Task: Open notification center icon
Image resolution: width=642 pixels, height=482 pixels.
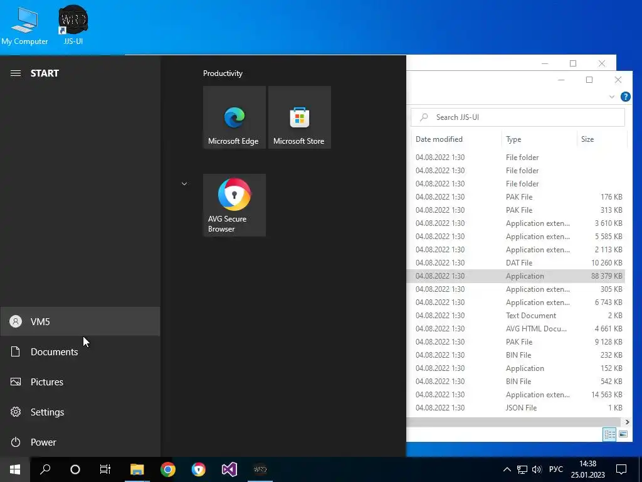Action: [621, 469]
